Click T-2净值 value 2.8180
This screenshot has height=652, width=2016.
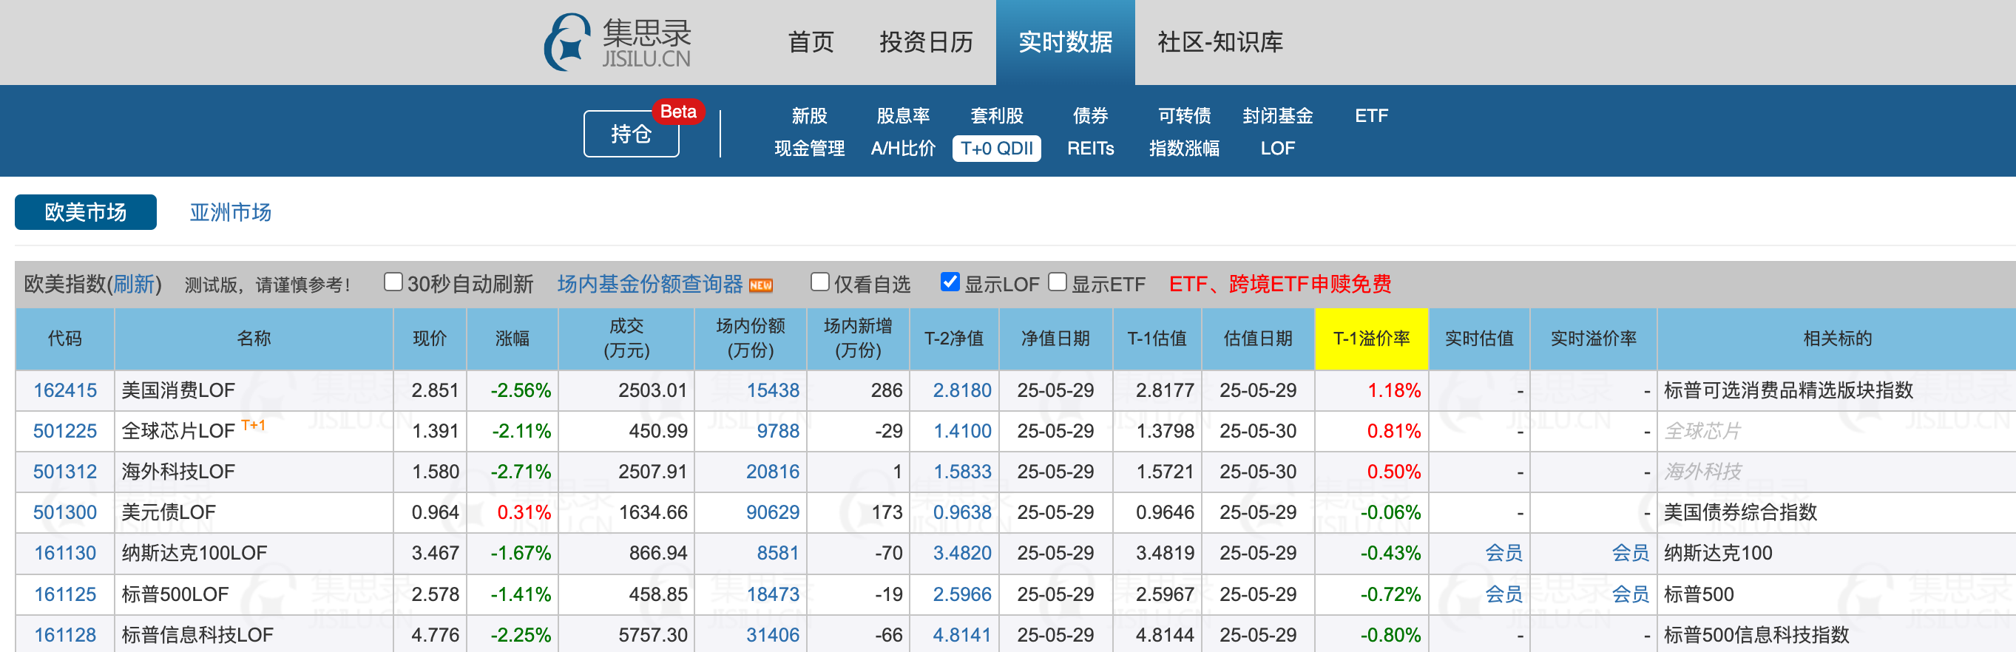(x=962, y=390)
